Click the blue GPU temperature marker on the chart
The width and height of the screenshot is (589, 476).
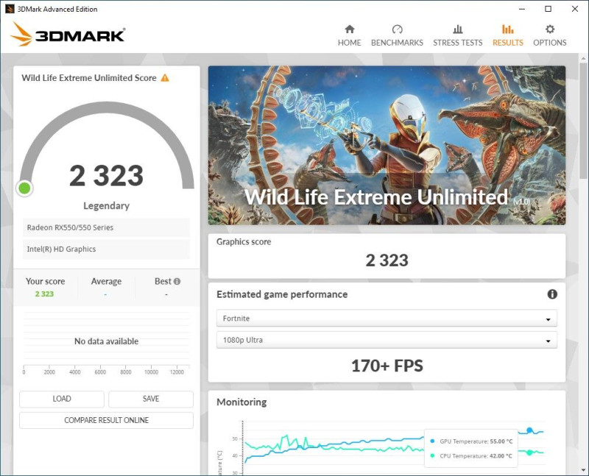click(x=529, y=430)
